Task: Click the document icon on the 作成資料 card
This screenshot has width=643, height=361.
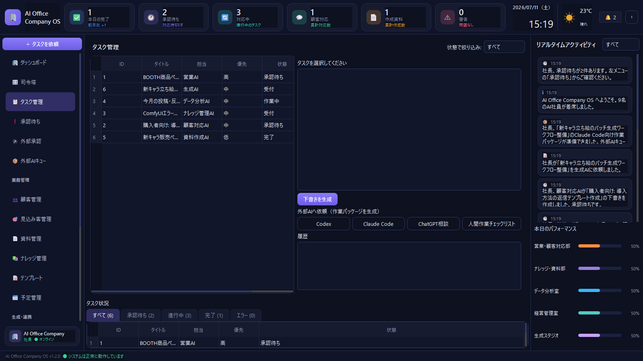Action: pyautogui.click(x=373, y=17)
